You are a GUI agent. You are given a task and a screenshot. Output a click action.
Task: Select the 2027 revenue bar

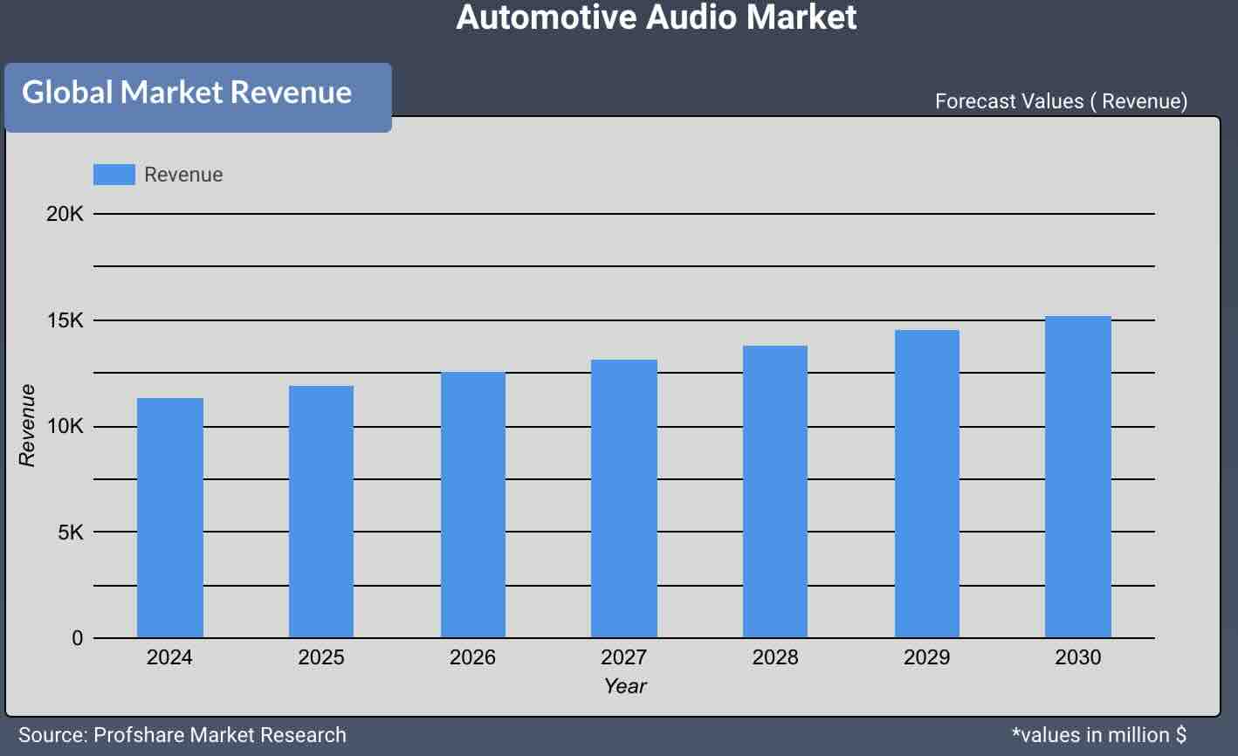pos(624,498)
